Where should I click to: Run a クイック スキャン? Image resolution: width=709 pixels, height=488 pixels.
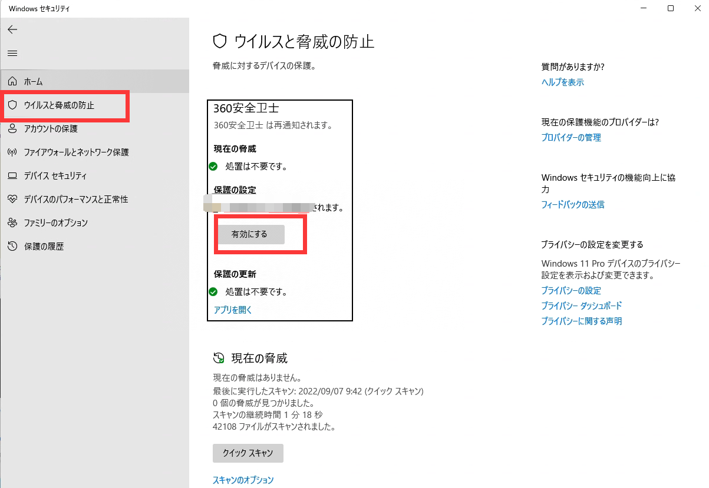(248, 453)
